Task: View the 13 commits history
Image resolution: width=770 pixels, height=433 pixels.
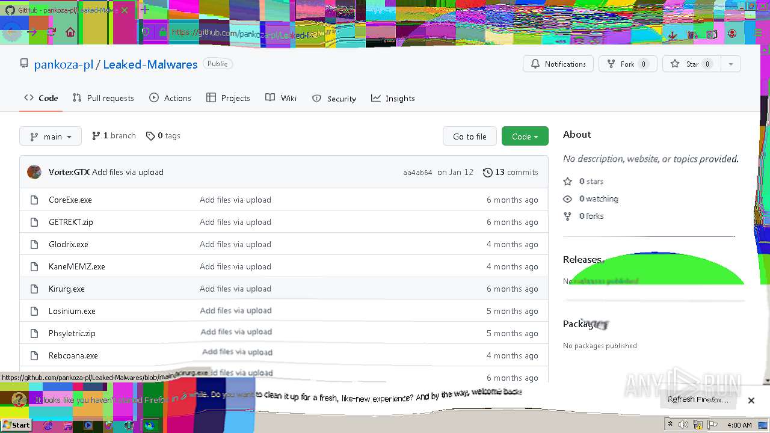Action: point(510,172)
